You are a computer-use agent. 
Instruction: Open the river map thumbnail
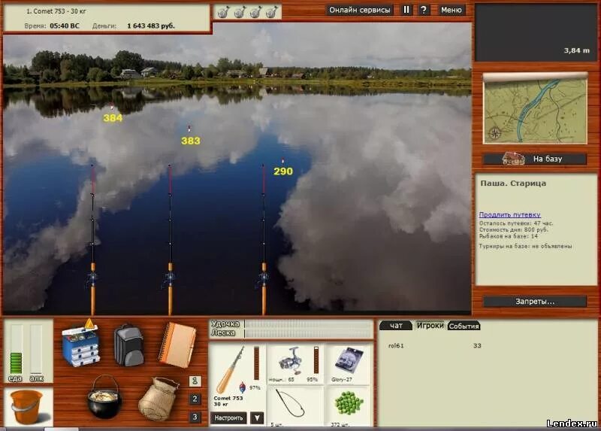pyautogui.click(x=535, y=110)
